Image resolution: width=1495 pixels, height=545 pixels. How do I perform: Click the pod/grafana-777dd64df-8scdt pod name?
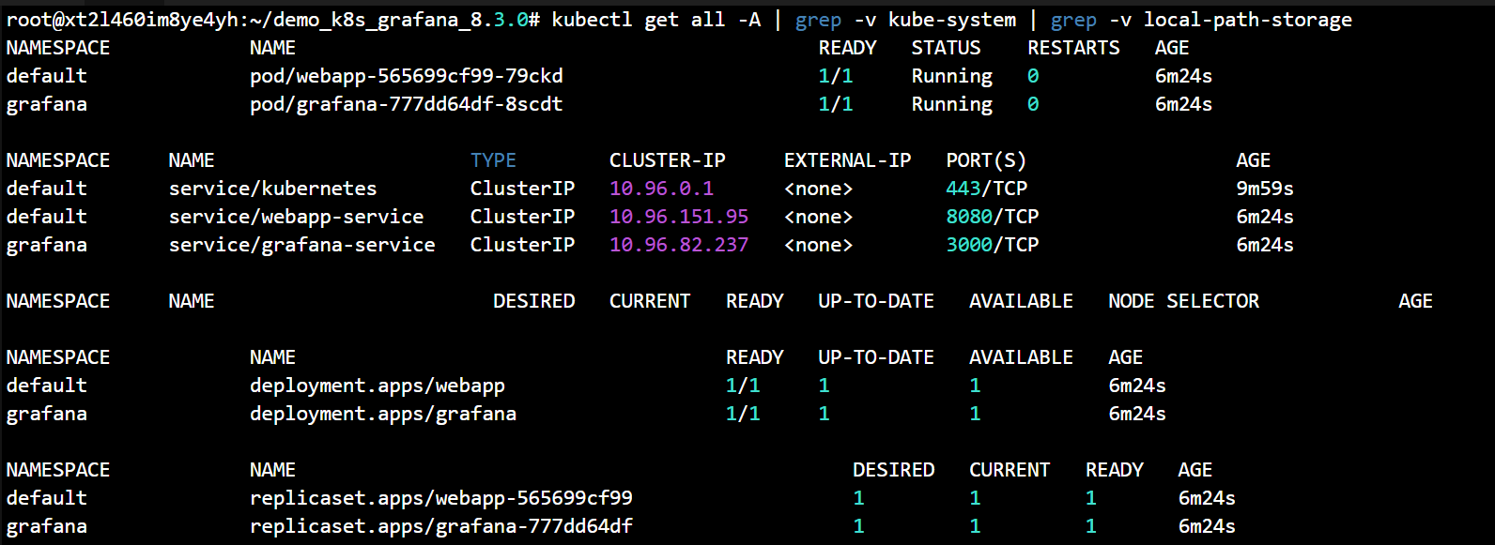pyautogui.click(x=406, y=104)
